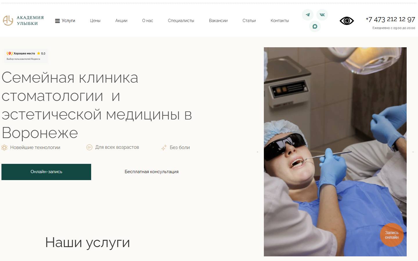Click the dental patient photo
Image resolution: width=418 pixels, height=261 pixels.
coord(335,152)
